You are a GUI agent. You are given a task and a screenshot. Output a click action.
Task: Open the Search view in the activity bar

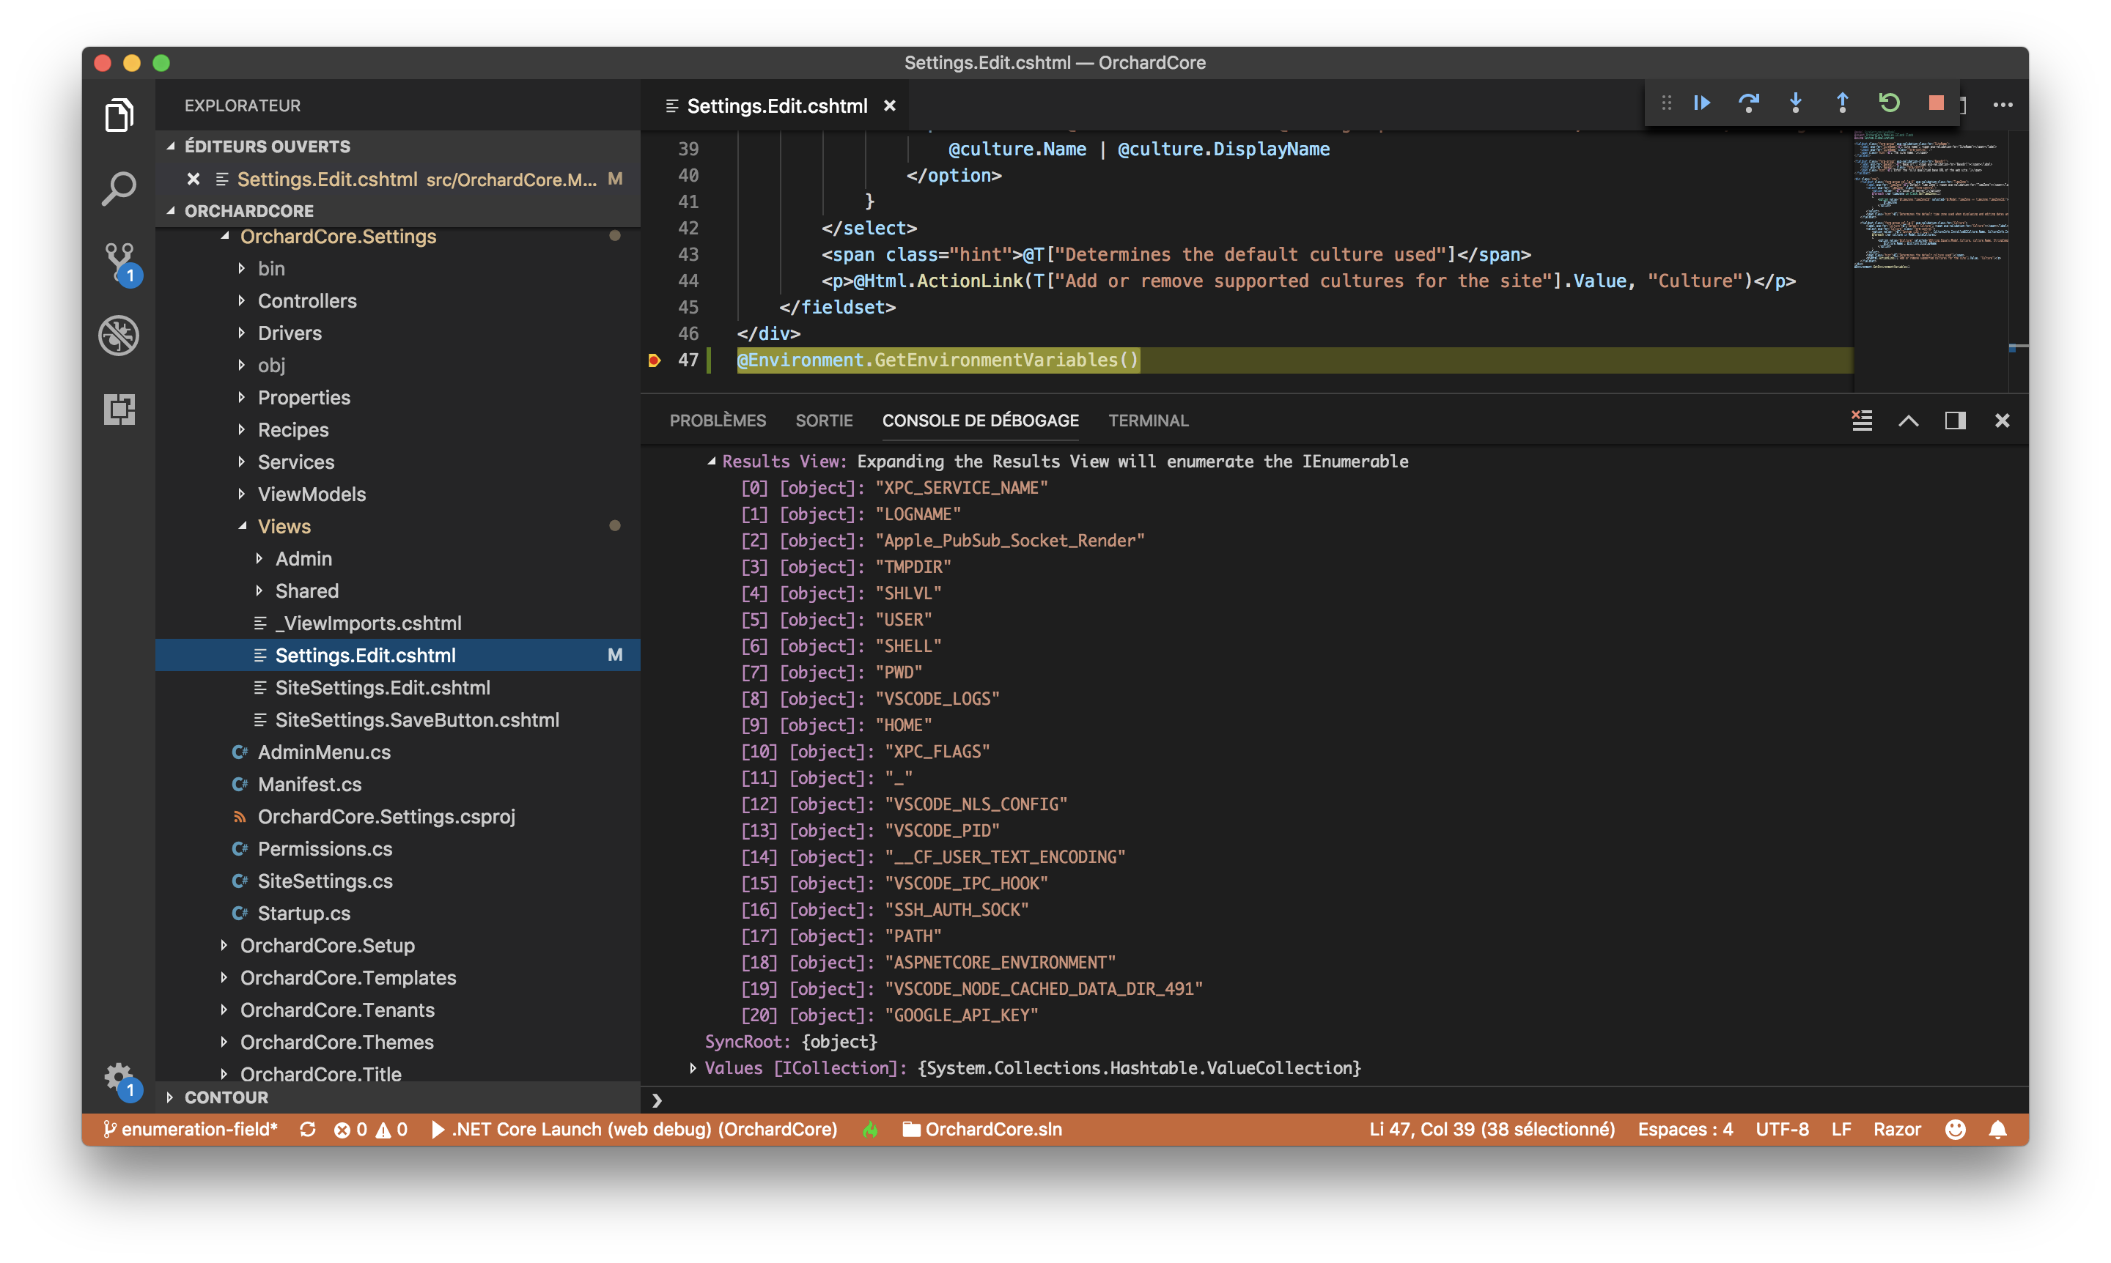pyautogui.click(x=118, y=188)
